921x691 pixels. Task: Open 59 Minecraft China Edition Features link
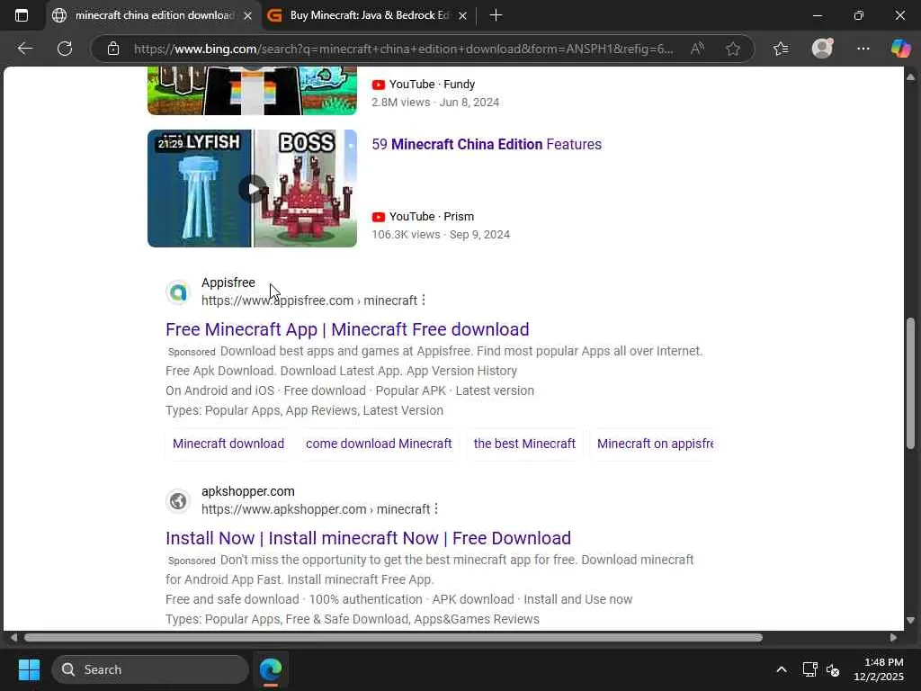click(x=487, y=145)
